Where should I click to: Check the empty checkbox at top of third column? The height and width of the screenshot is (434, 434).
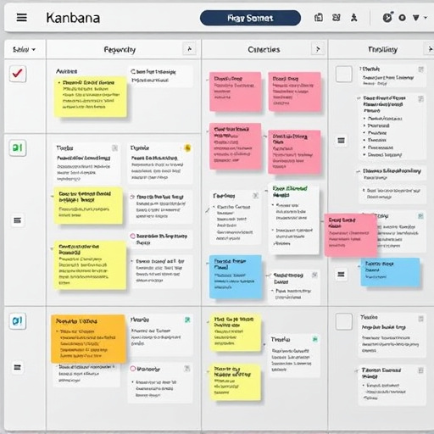coord(343,74)
